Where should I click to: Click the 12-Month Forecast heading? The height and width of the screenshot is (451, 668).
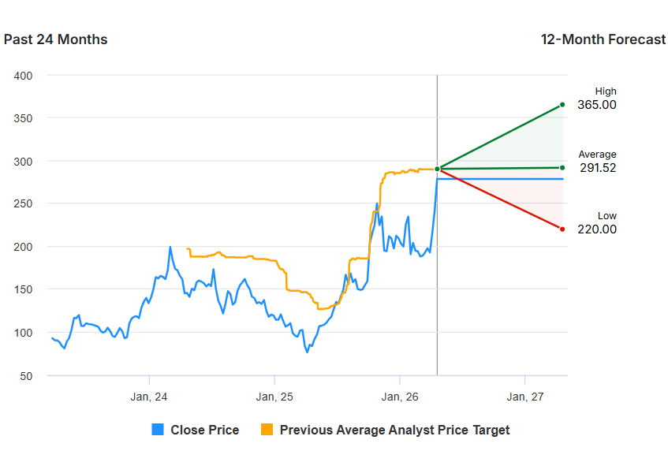603,39
